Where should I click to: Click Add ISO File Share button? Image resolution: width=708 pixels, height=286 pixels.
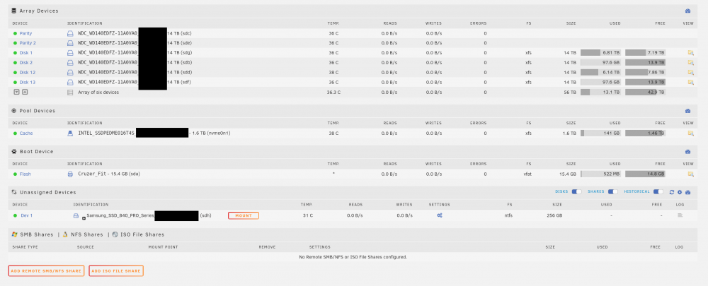pyautogui.click(x=116, y=270)
